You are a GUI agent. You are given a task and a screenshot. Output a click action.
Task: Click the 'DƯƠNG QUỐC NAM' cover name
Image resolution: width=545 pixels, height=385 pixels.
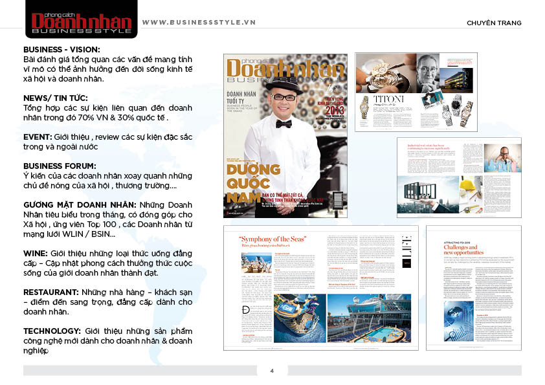[x=253, y=184]
